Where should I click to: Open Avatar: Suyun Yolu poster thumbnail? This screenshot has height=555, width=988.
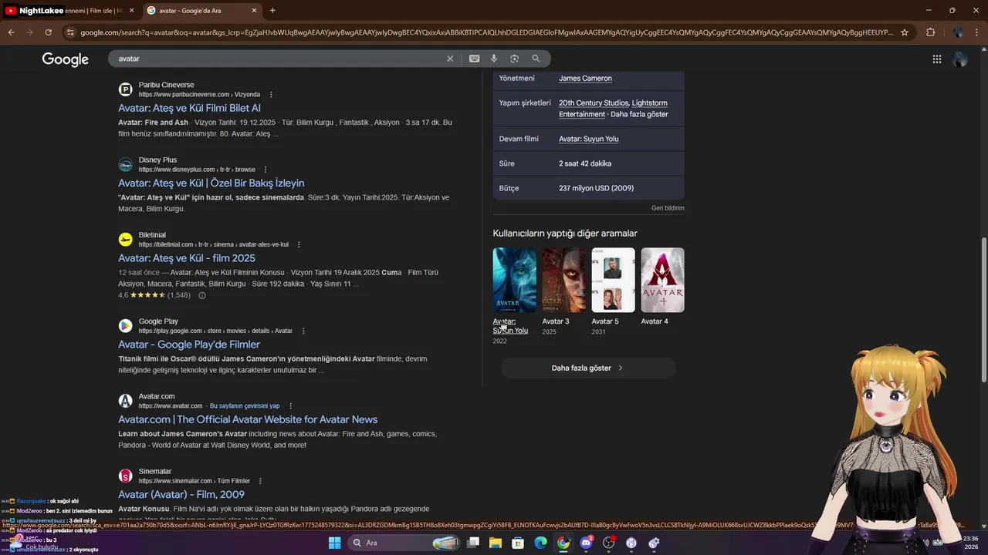[x=514, y=280]
